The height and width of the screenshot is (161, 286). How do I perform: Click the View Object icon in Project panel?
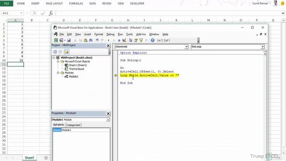pyautogui.click(x=60, y=52)
